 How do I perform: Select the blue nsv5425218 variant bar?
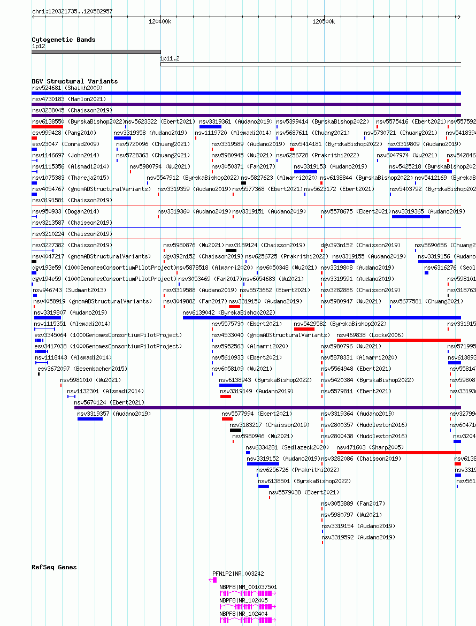420,172
